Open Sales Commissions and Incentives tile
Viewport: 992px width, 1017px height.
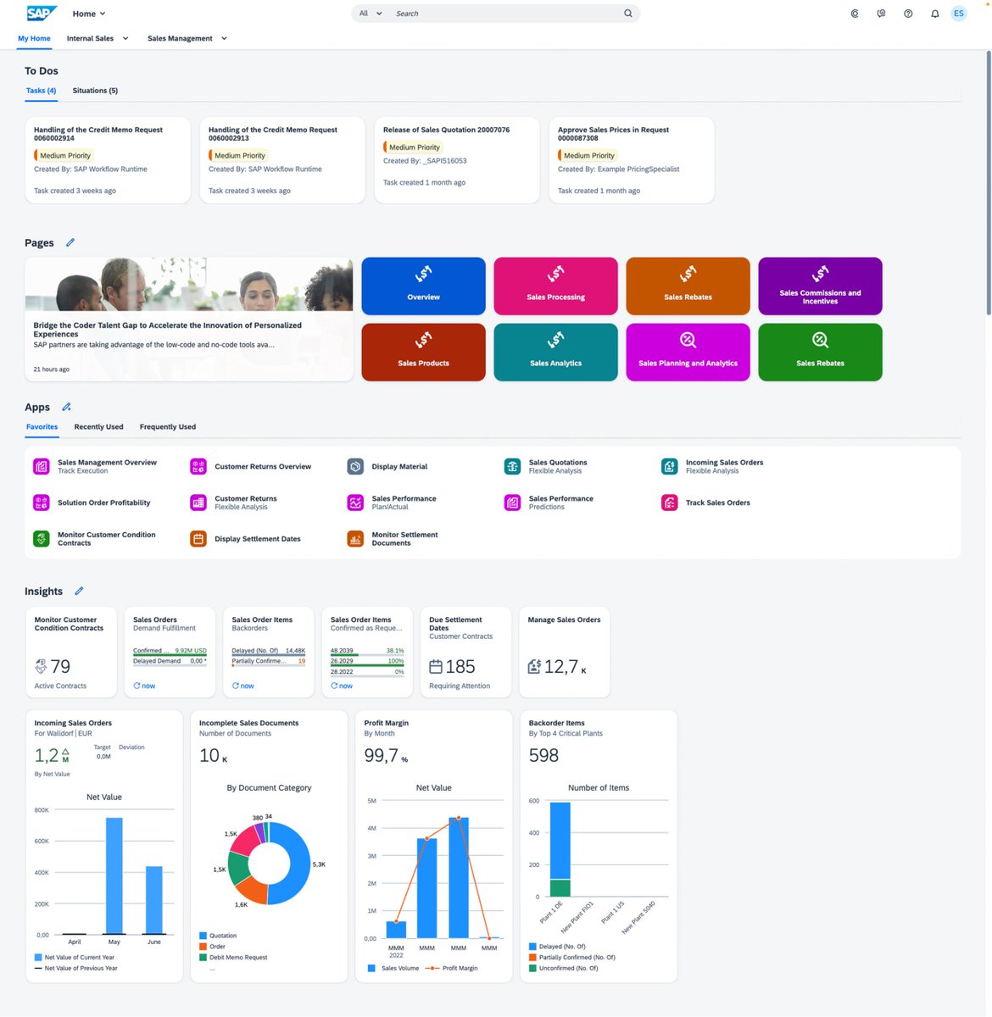[820, 286]
